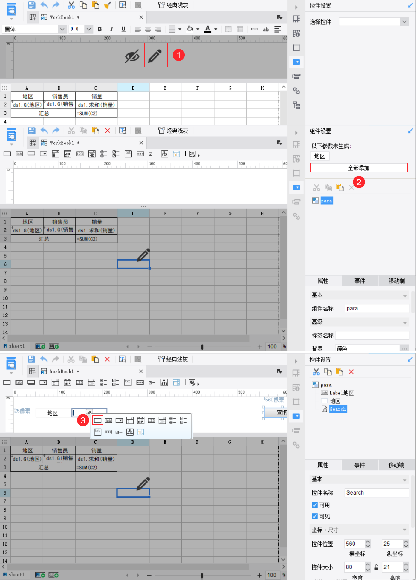The image size is (416, 580).
Task: Pick the tree view widget in popup palette
Action: click(x=130, y=432)
